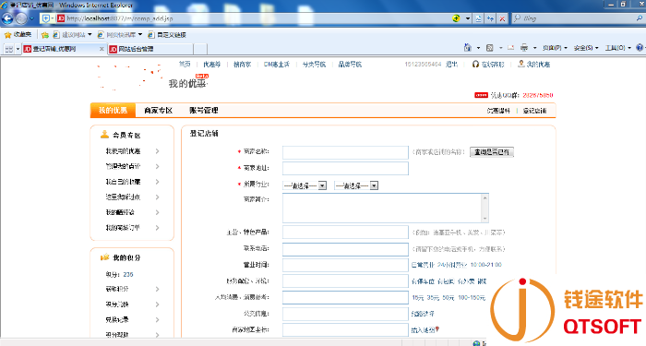Click the 退出 logout link

click(451, 65)
